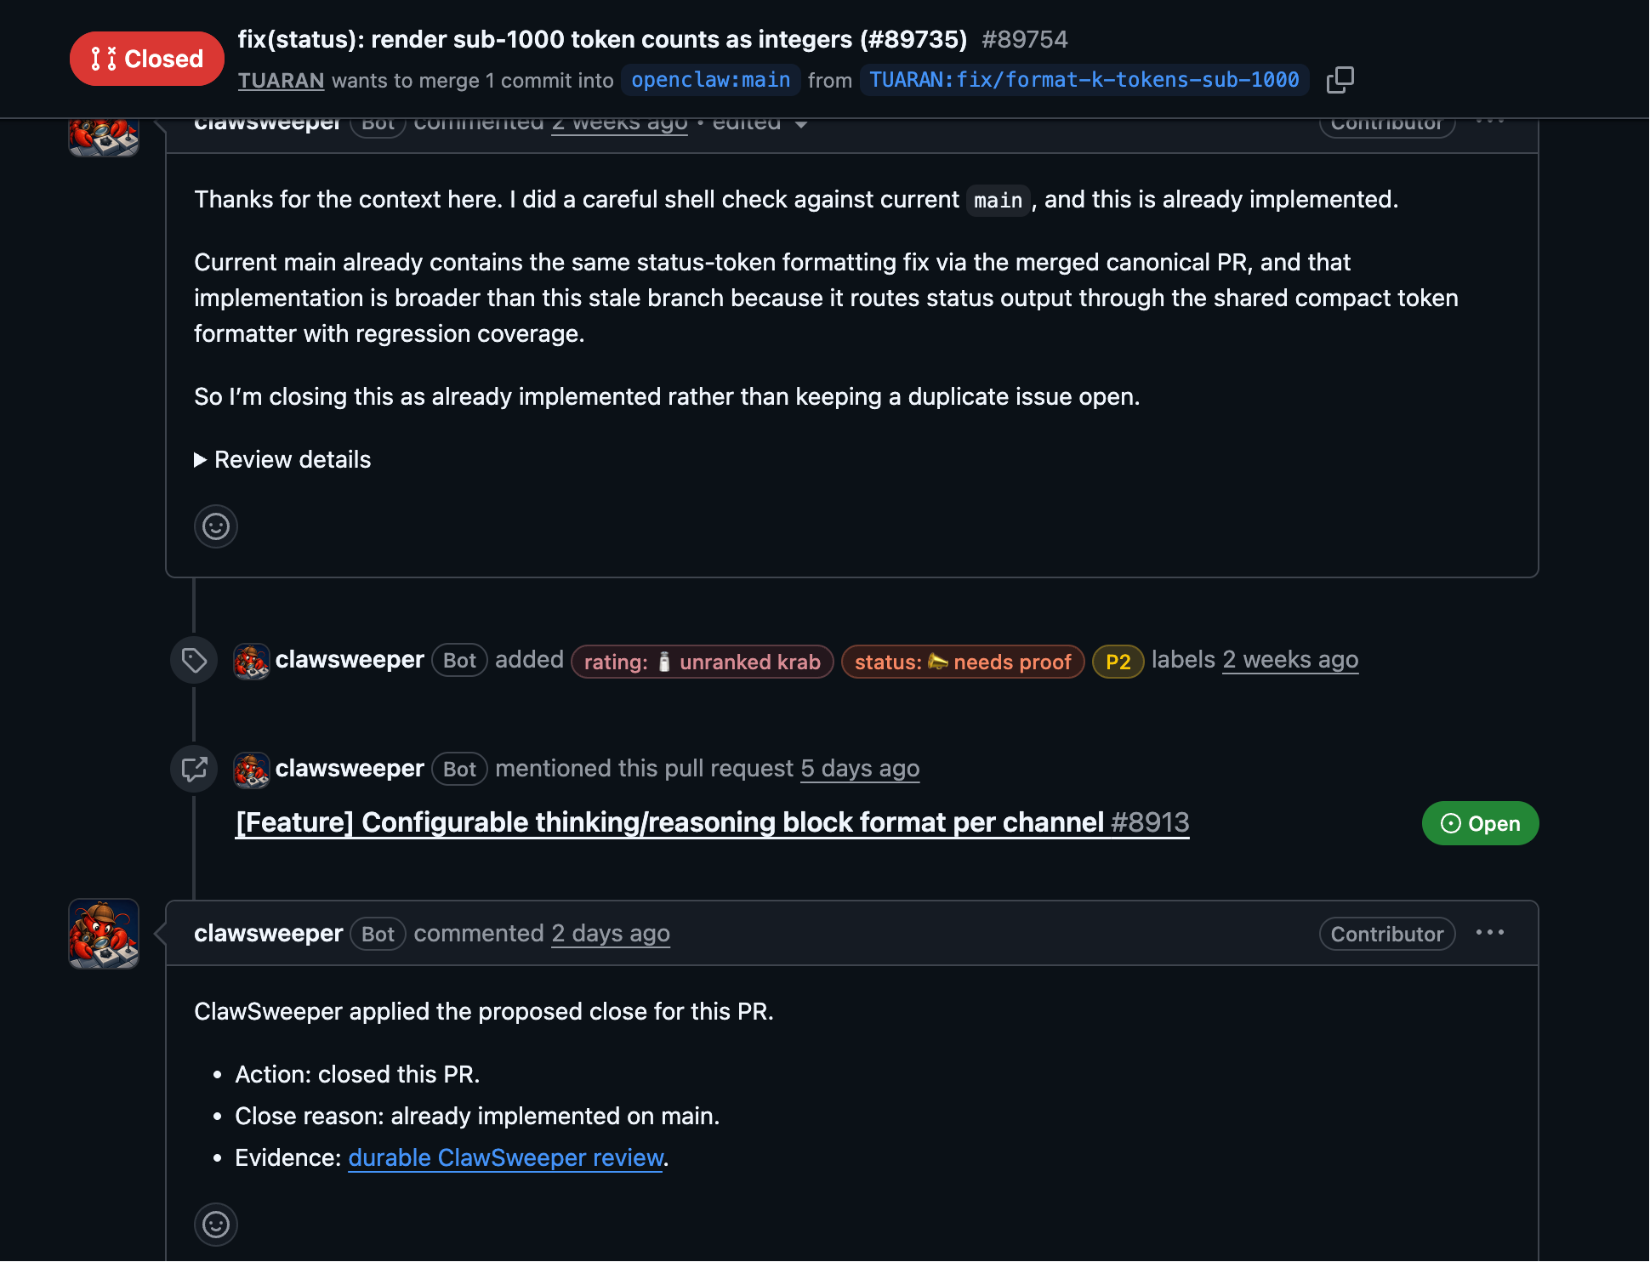The height and width of the screenshot is (1262, 1650).
Task: Click the label tag timeline icon
Action: [x=194, y=660]
